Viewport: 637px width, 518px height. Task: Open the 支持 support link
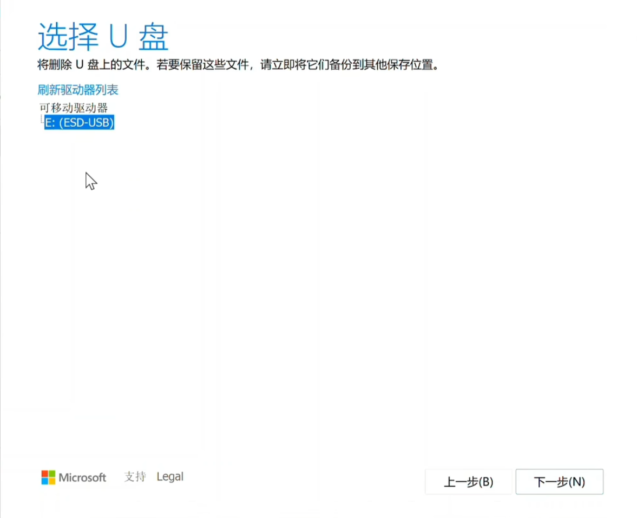(135, 477)
